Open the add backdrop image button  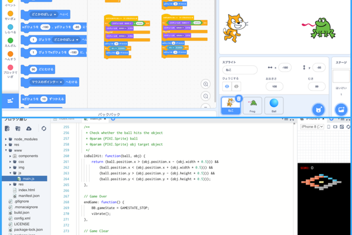pos(341,110)
